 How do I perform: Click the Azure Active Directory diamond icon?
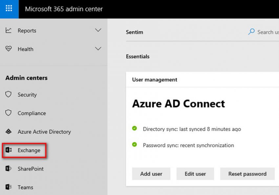9,132
